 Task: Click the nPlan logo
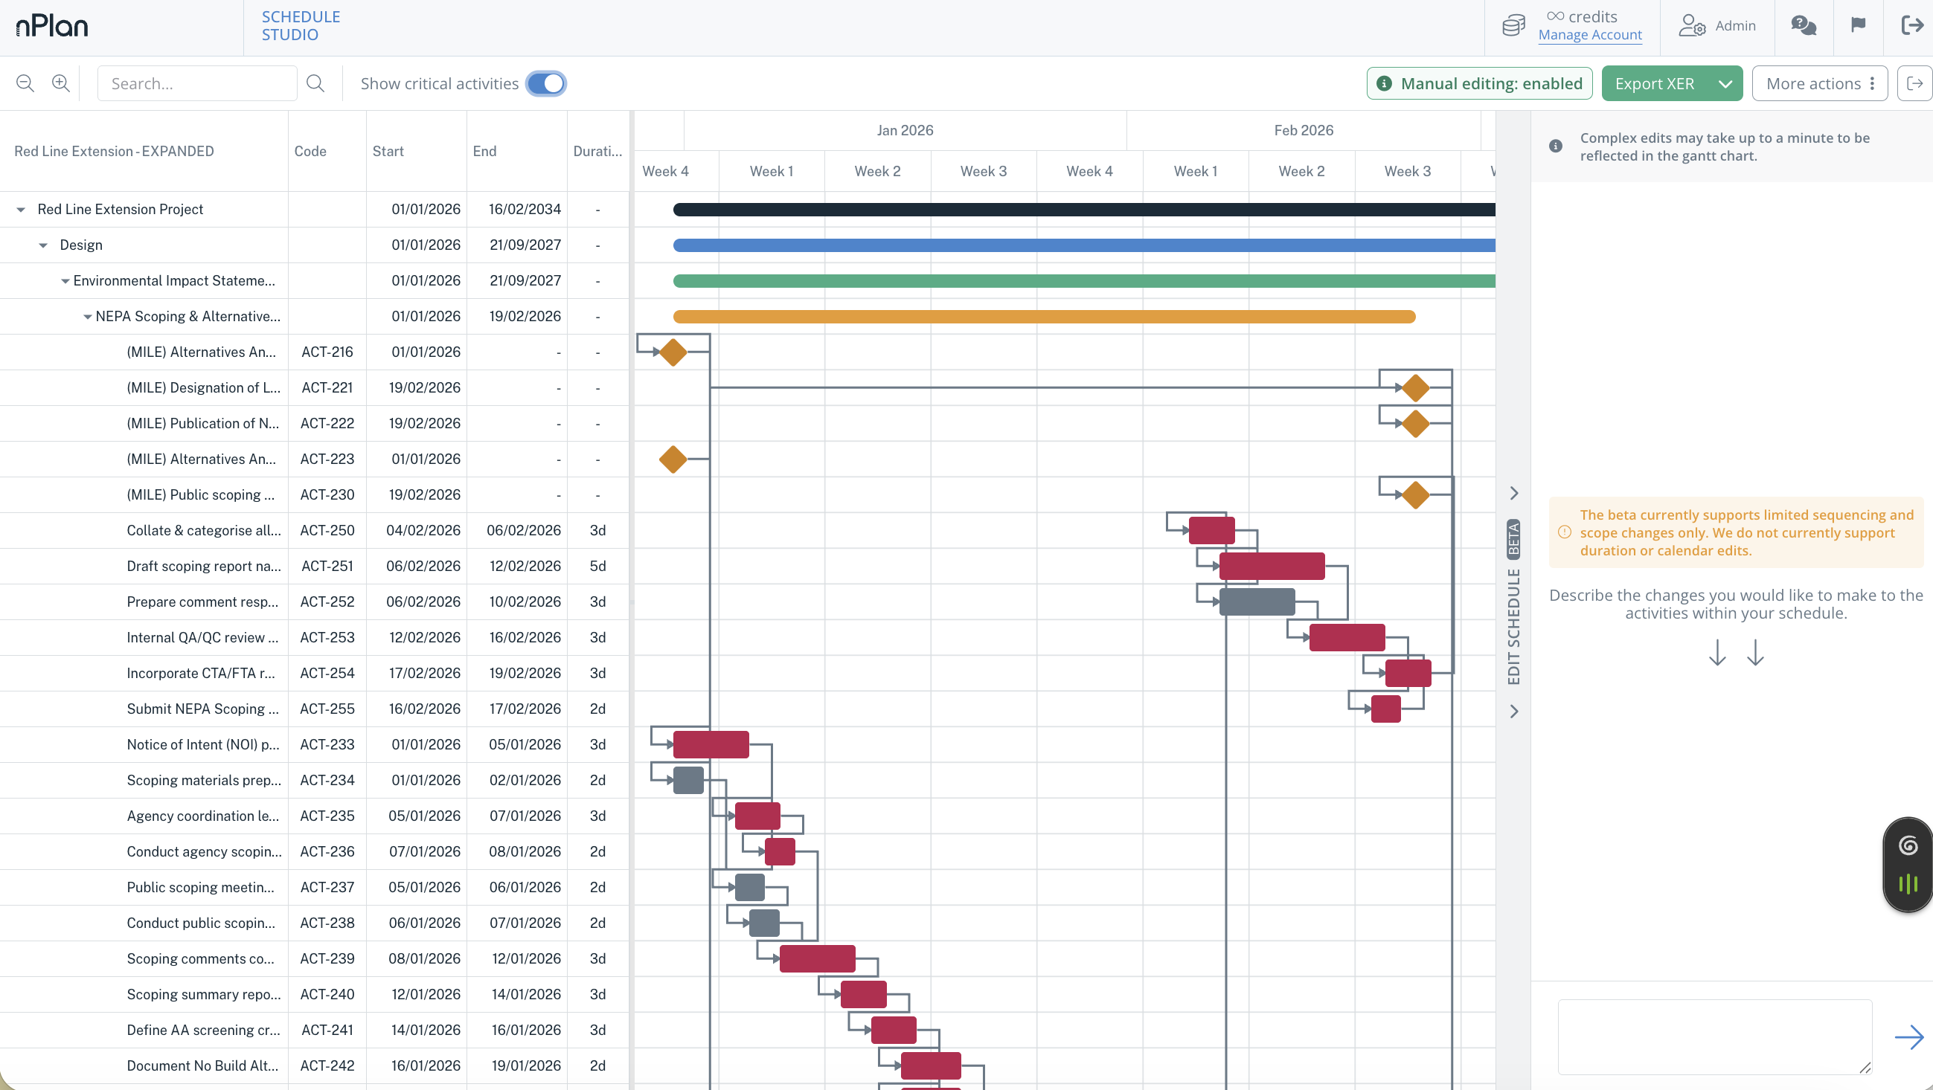coord(52,26)
